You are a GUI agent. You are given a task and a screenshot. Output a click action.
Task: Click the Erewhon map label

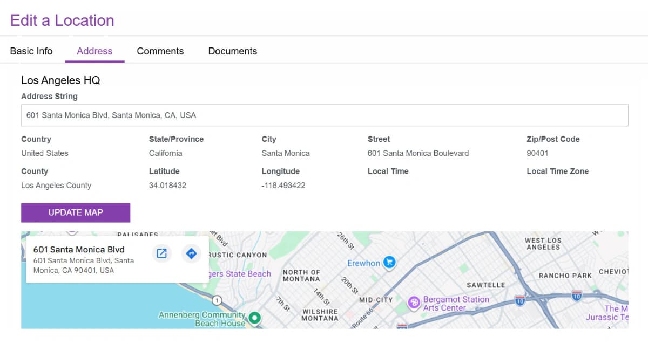pos(363,263)
